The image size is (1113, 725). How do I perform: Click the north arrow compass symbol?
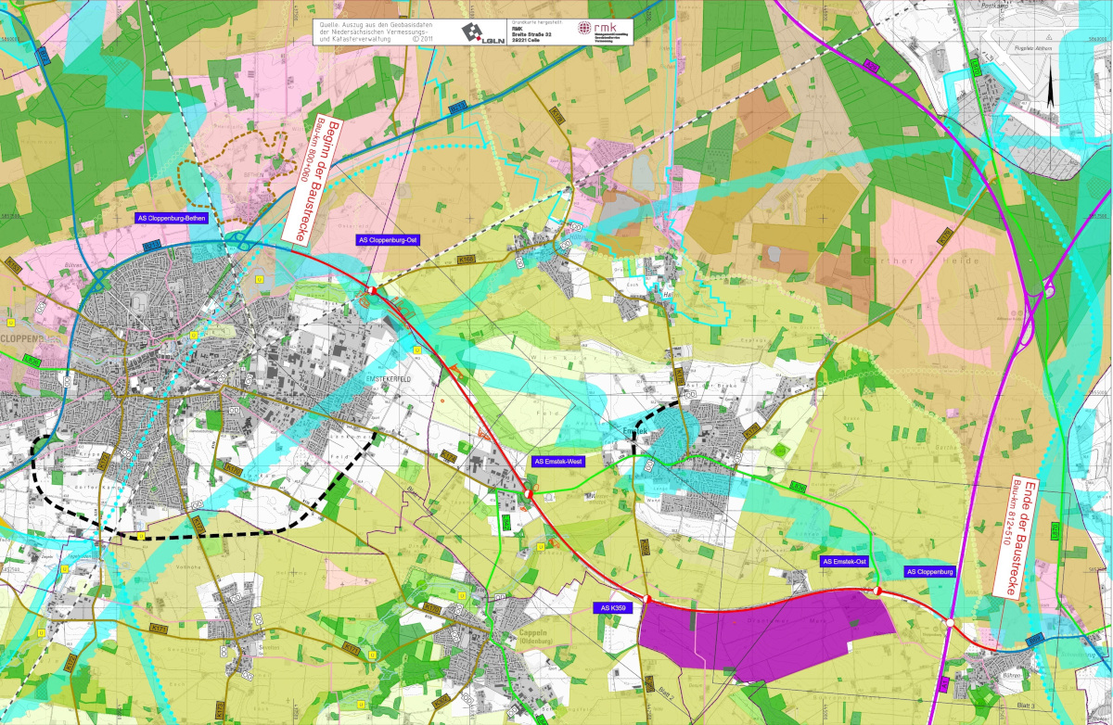[x=1050, y=87]
